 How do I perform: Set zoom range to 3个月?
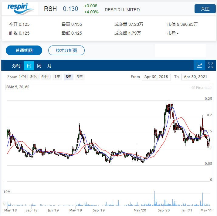[x=35, y=77]
